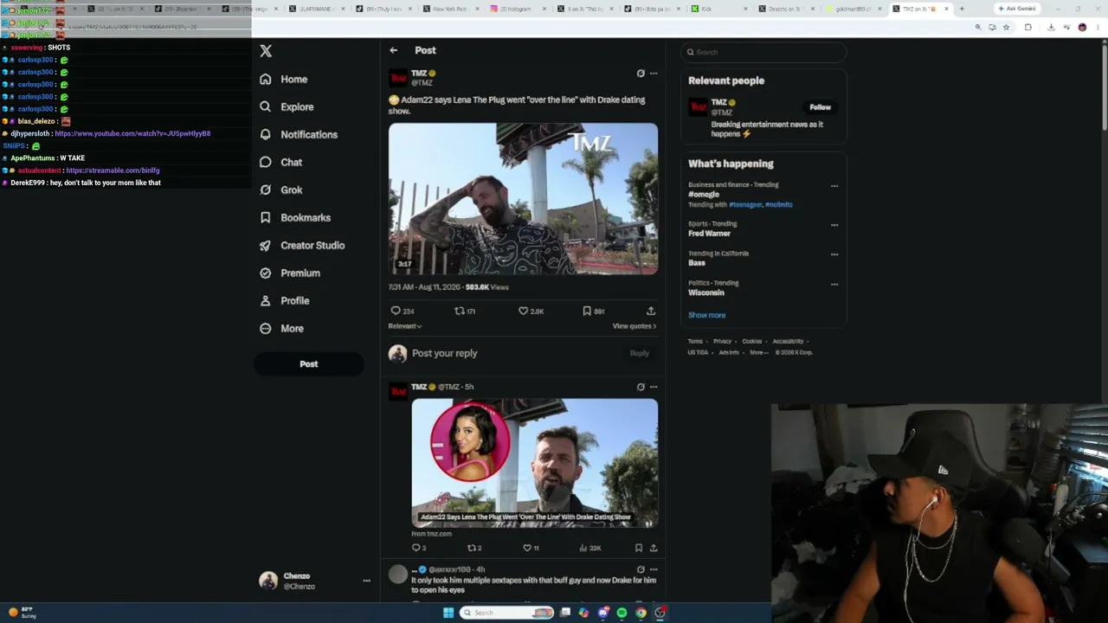
Task: Open more options for Fred Warner trend
Action: click(x=834, y=225)
